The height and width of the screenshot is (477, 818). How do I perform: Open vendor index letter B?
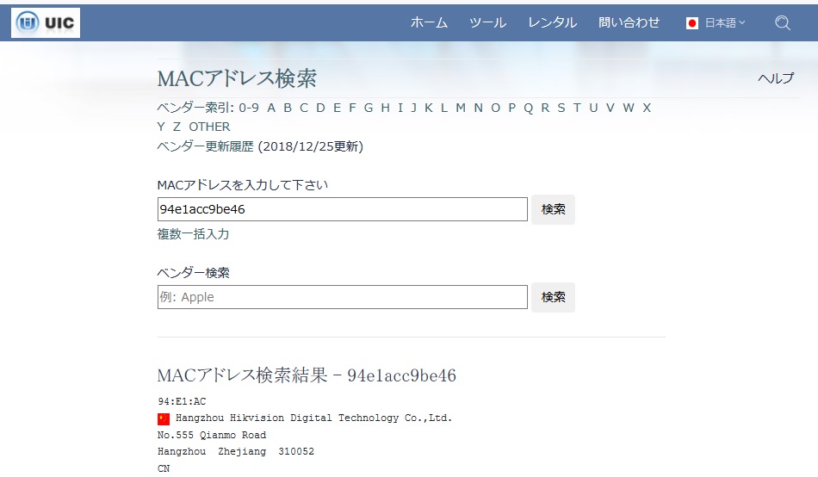(288, 108)
